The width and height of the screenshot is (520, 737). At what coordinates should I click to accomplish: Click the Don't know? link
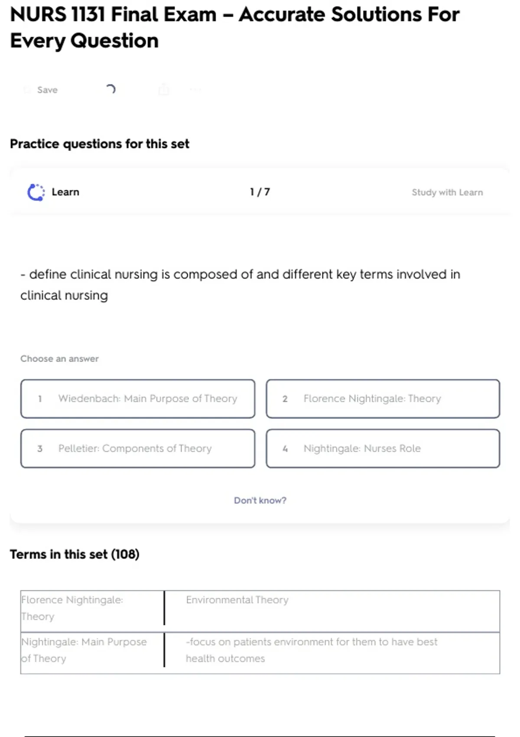coord(260,500)
